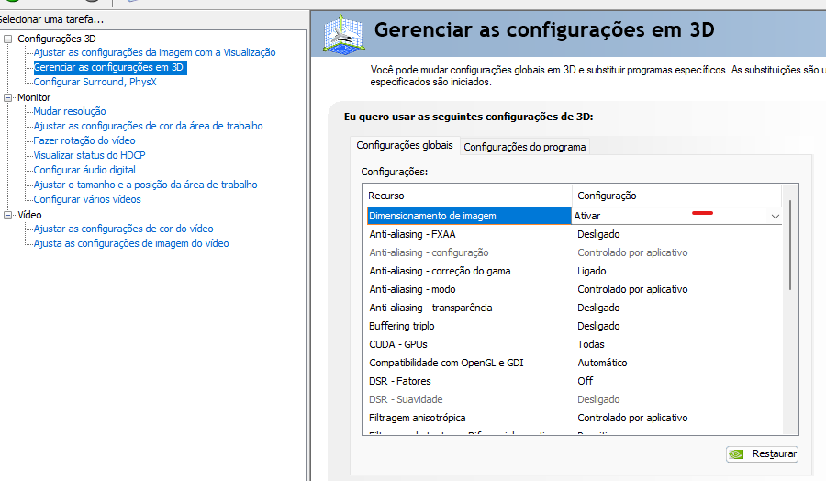Select the Anti-aliasing - correção do gama row

coord(575,272)
